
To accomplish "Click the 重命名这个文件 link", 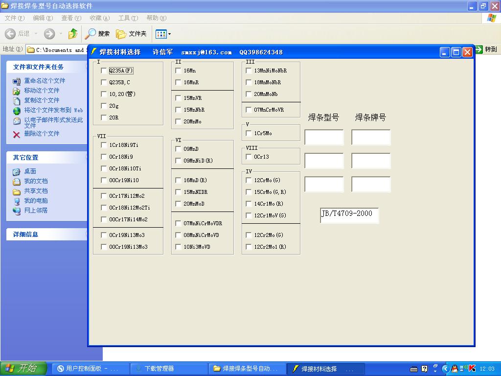I will [x=45, y=81].
